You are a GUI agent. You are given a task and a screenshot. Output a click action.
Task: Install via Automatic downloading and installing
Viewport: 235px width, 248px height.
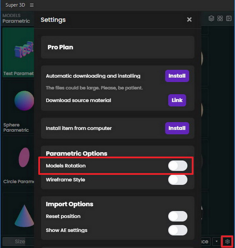coord(177,76)
